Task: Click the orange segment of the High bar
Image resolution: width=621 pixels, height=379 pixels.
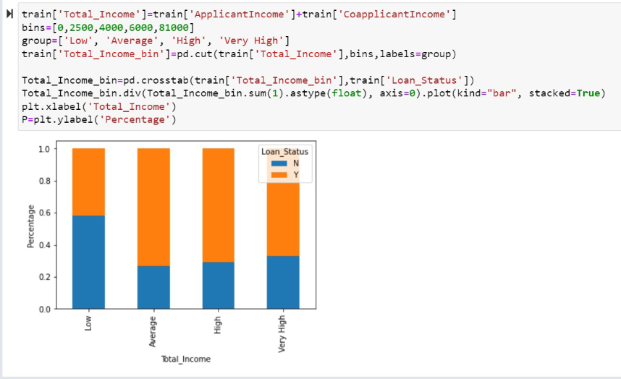Action: (219, 205)
